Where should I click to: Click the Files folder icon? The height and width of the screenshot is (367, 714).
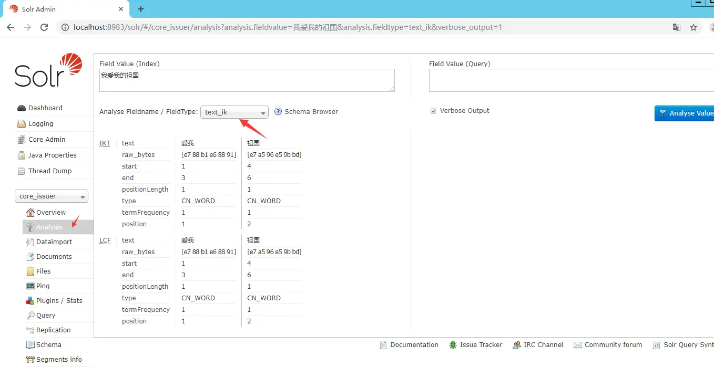pyautogui.click(x=30, y=271)
